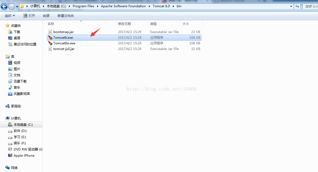Select the tomcat-juli.jar file icon
The width and height of the screenshot is (318, 172).
click(50, 49)
